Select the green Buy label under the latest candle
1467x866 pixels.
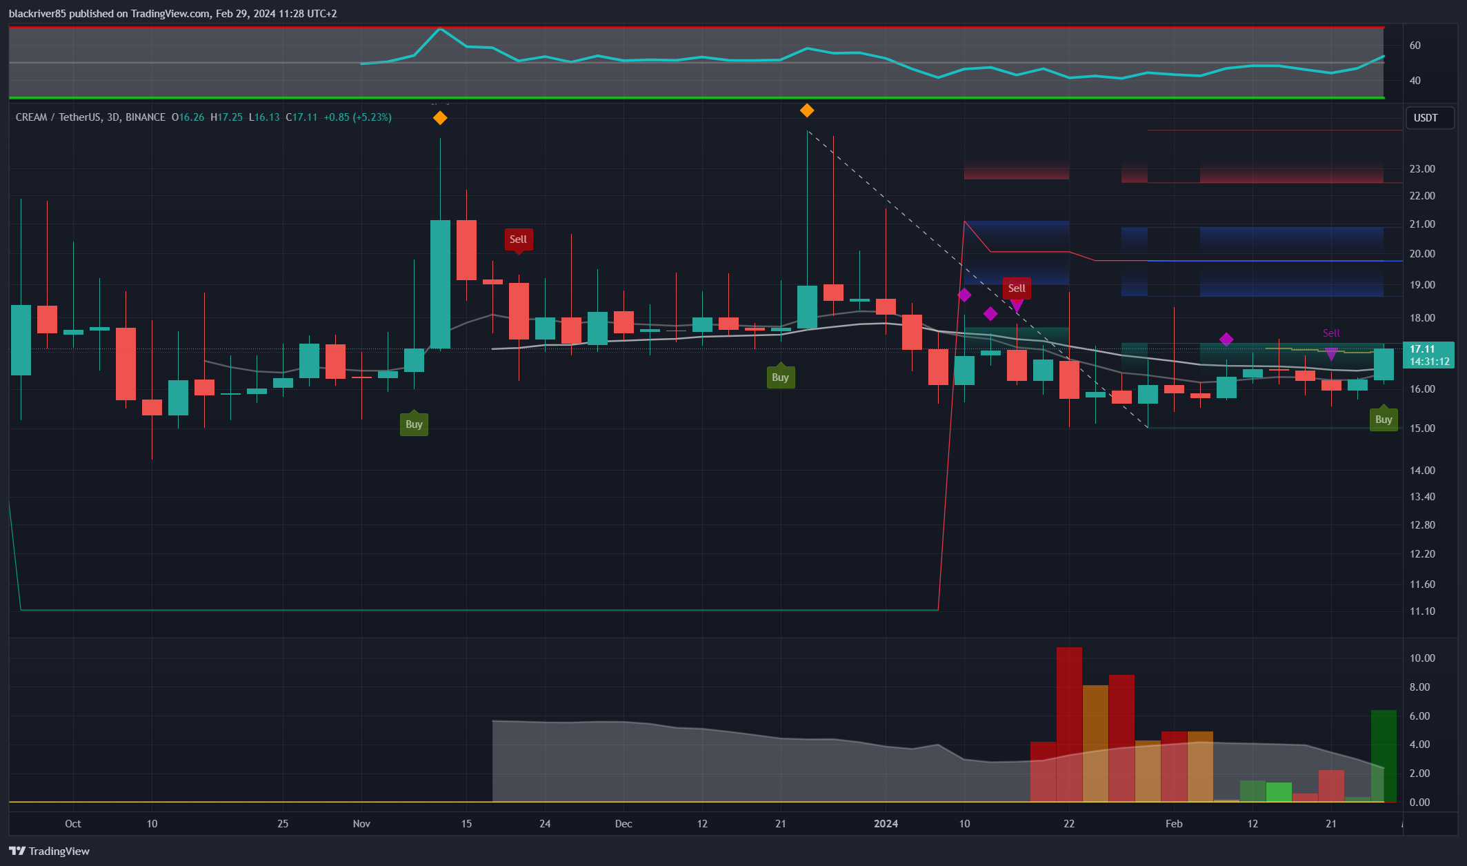1384,419
